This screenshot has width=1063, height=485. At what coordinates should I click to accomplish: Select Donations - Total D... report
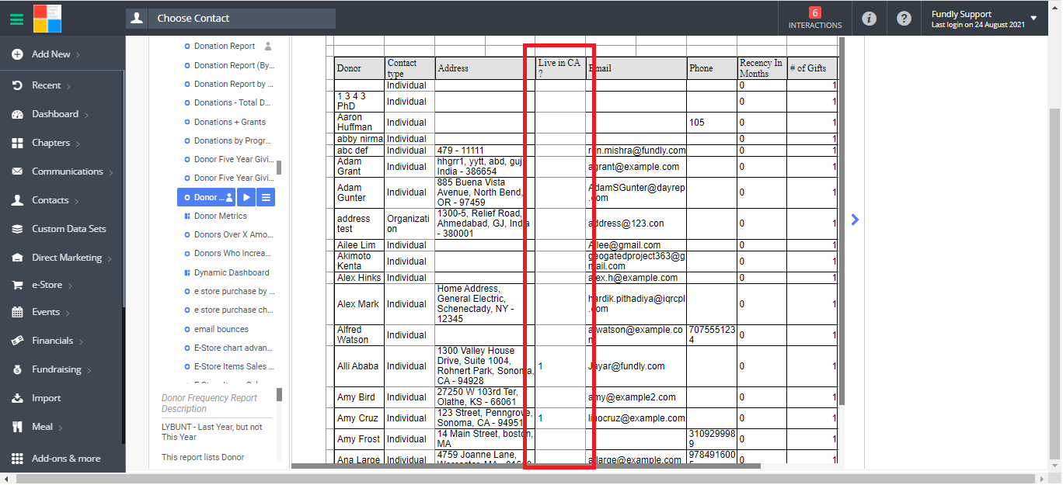(x=232, y=102)
